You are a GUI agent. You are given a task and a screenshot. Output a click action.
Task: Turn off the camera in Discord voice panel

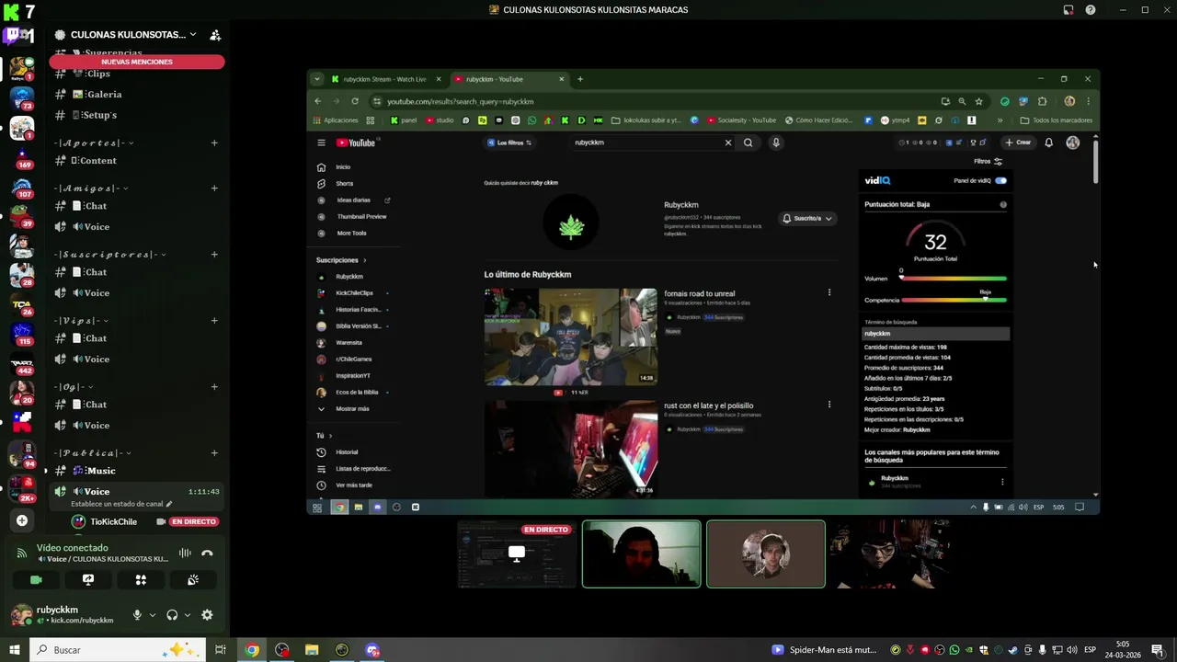pyautogui.click(x=36, y=580)
